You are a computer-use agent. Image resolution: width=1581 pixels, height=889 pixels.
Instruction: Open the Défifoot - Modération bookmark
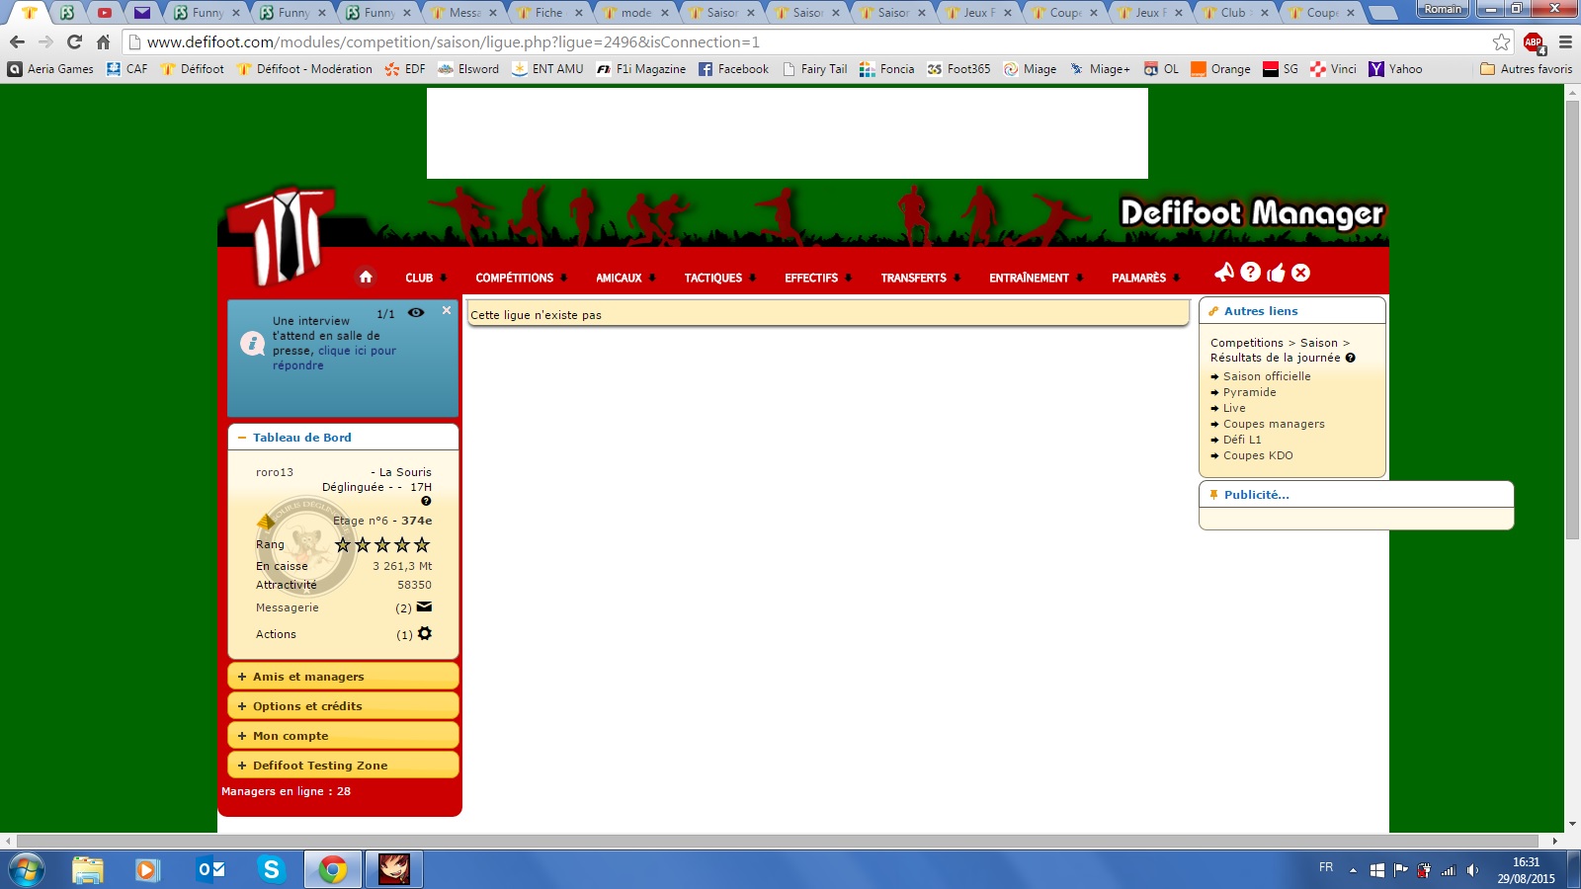tap(304, 69)
